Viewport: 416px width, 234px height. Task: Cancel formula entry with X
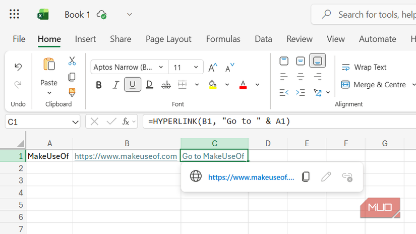point(94,122)
